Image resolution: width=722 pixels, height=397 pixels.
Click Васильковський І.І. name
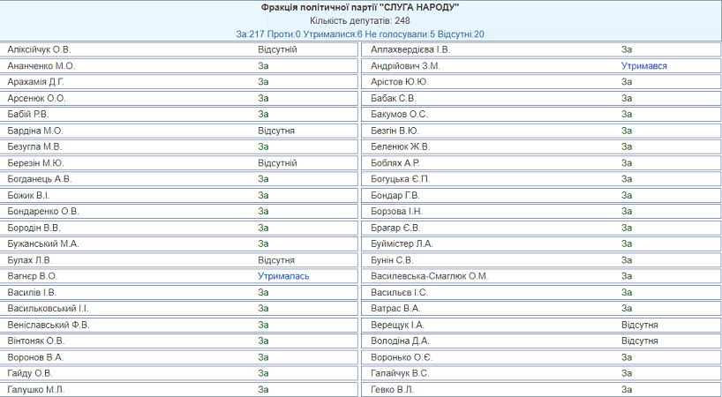click(x=48, y=309)
